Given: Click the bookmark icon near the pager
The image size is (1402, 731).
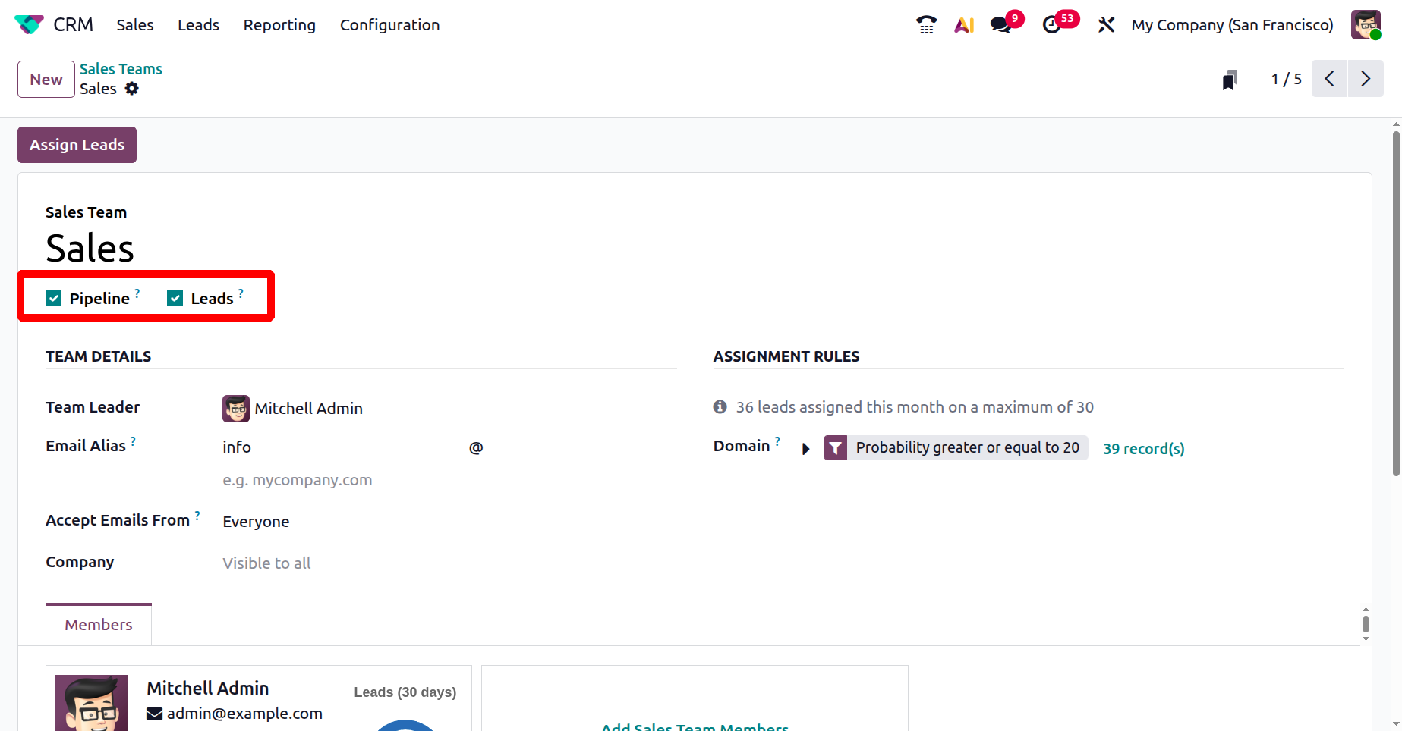Looking at the screenshot, I should tap(1230, 80).
